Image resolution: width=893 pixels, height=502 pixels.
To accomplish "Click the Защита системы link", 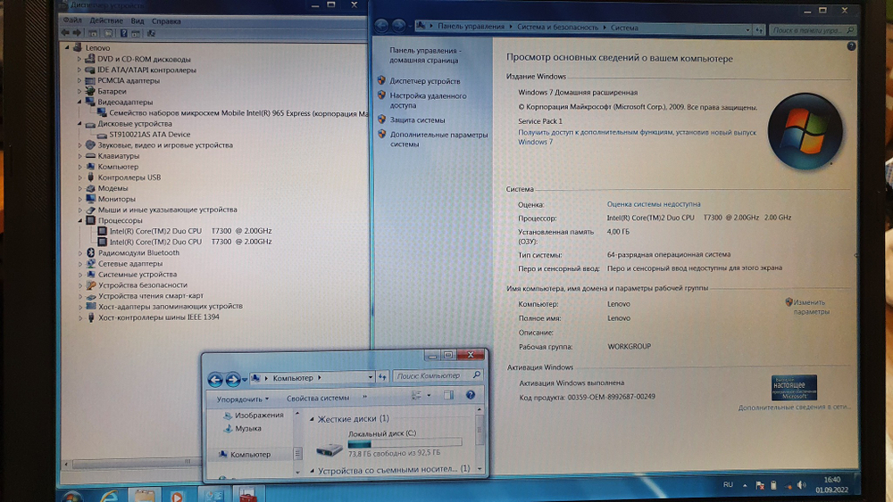I will tap(417, 119).
